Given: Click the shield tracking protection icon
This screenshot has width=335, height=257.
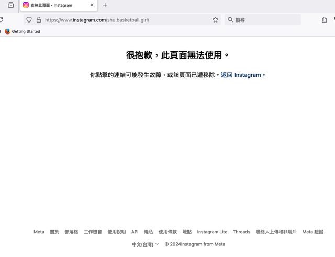Looking at the screenshot, I should pos(29,20).
